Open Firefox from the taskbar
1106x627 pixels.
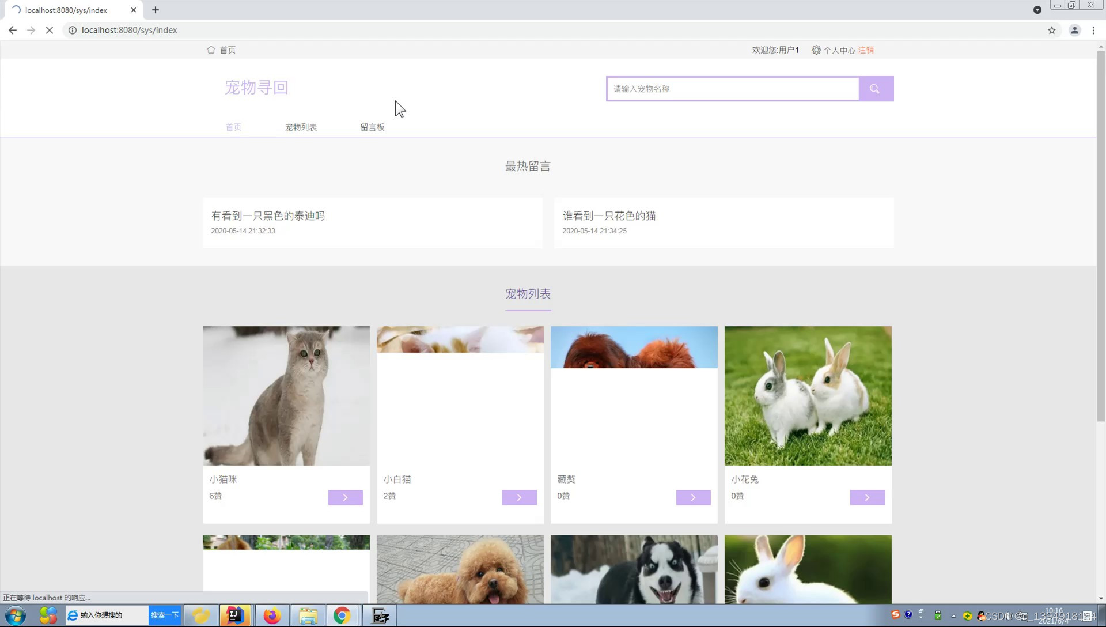(272, 615)
